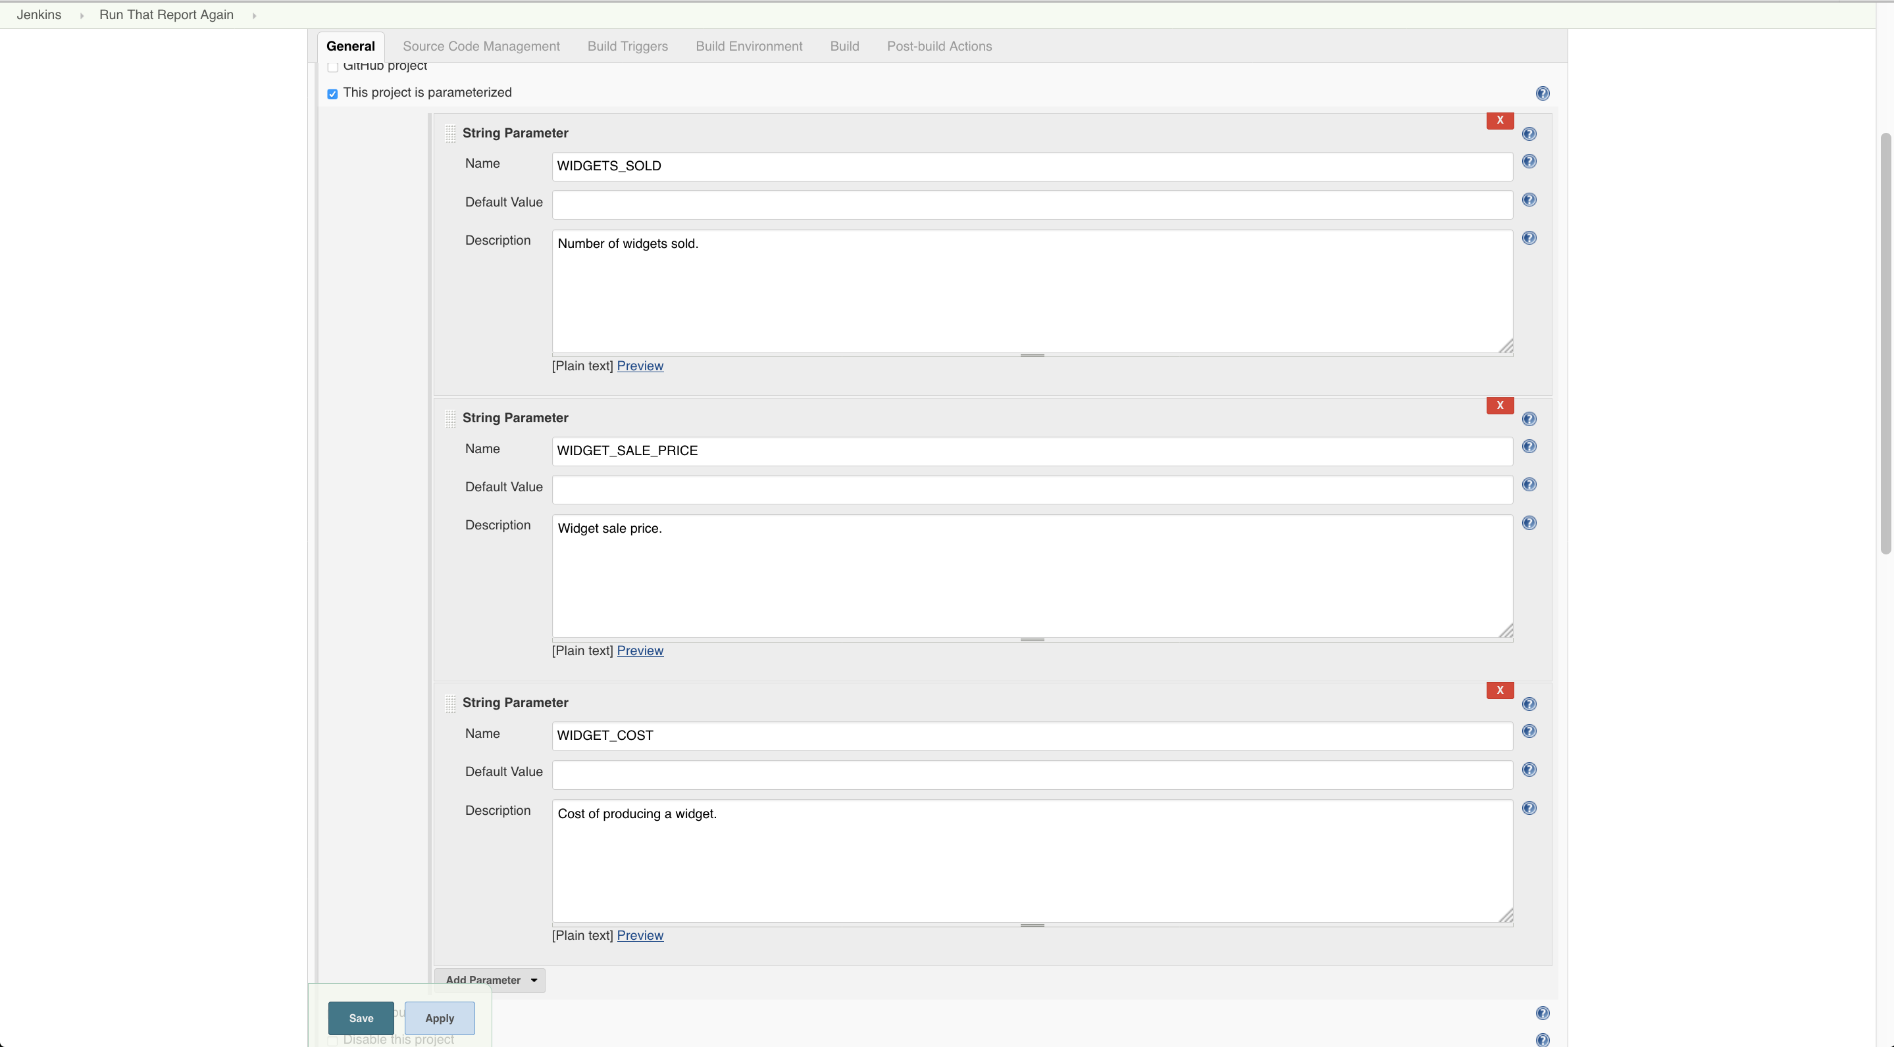The image size is (1894, 1047).
Task: Preview the Number of widgets sold description
Action: coord(640,365)
